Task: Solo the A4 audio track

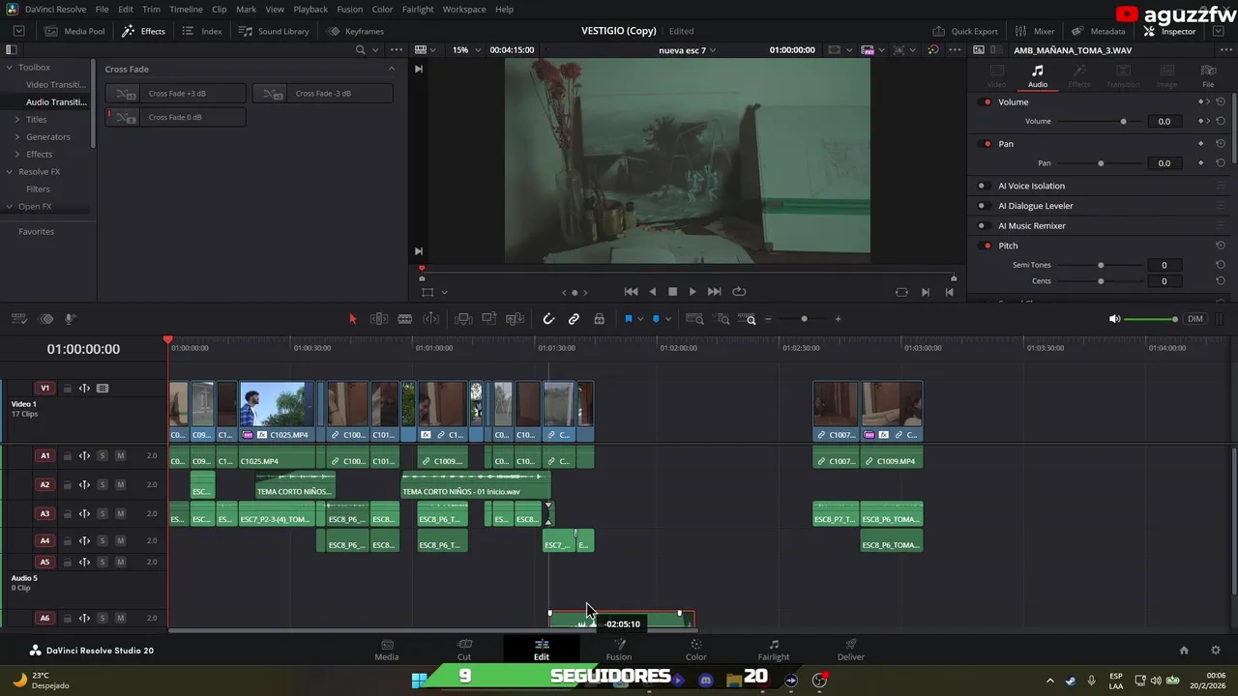Action: [102, 540]
